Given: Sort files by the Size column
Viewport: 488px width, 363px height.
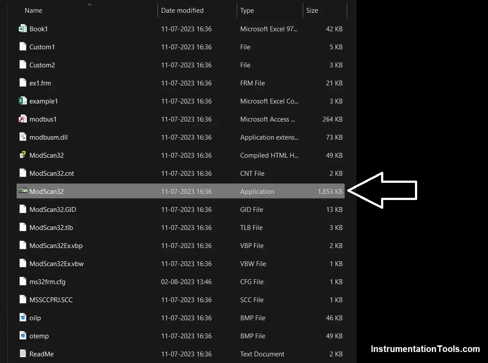Looking at the screenshot, I should (312, 11).
